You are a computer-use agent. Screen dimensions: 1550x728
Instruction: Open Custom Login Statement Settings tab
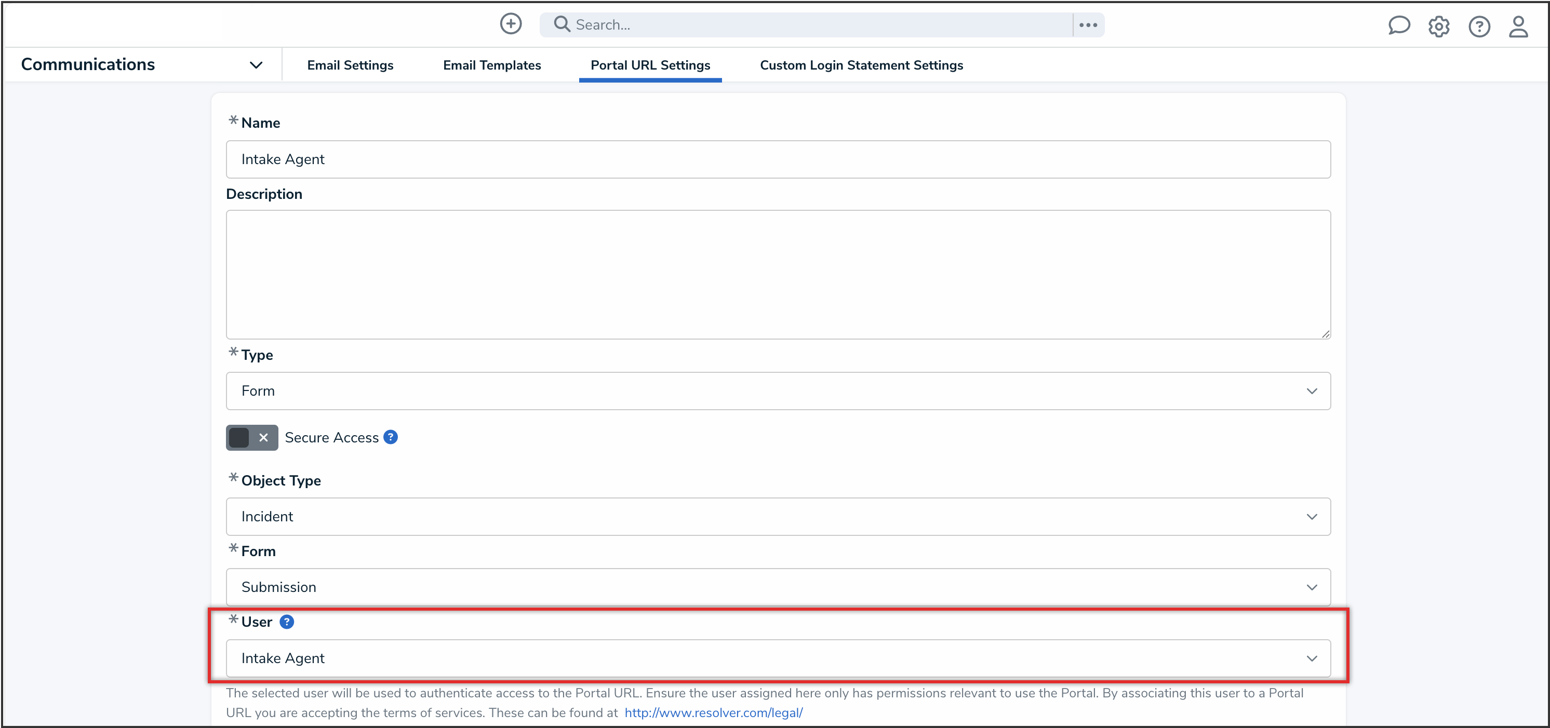[x=861, y=65]
